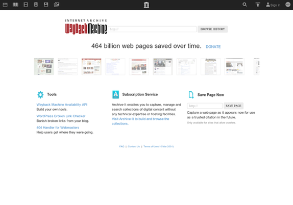Click the Tools heading text
This screenshot has height=205, width=293.
coord(52,94)
